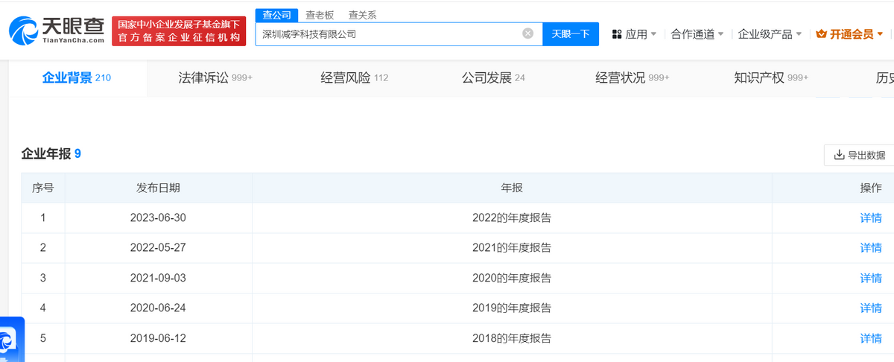Click the date 2021-09-03

[158, 278]
